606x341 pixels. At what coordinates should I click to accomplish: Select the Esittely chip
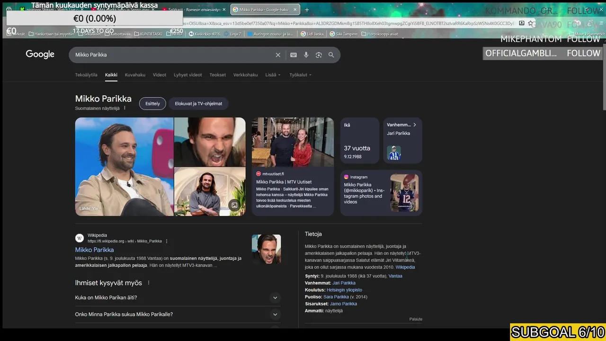[x=152, y=104]
